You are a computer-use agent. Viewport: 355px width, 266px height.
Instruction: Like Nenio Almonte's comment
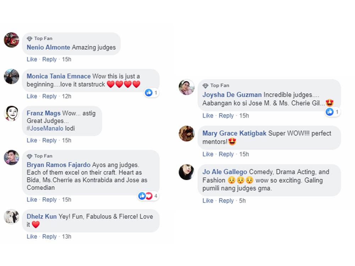pyautogui.click(x=32, y=59)
